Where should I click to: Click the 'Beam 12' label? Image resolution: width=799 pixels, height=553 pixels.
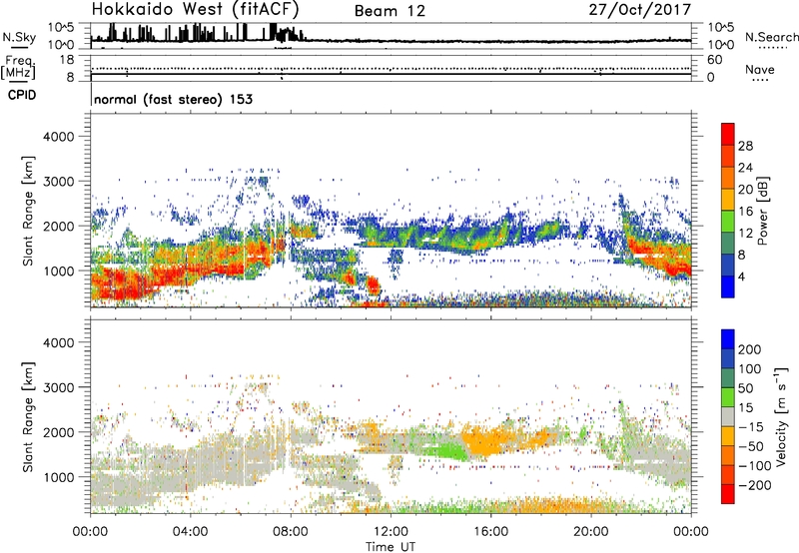[x=390, y=11]
